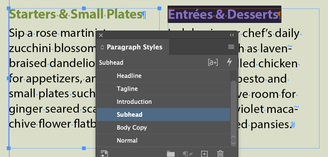Image resolution: width=328 pixels, height=157 pixels.
Task: Collapse the panel with the double-arrow icon
Action: click(x=232, y=35)
